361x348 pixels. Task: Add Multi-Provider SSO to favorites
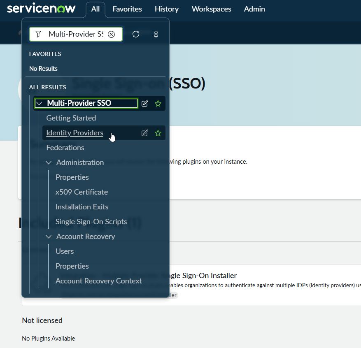point(158,103)
